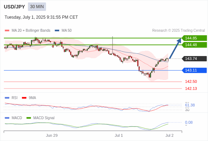Select the Jul 2 date marker
The height and width of the screenshot is (141, 208).
[x=170, y=135]
